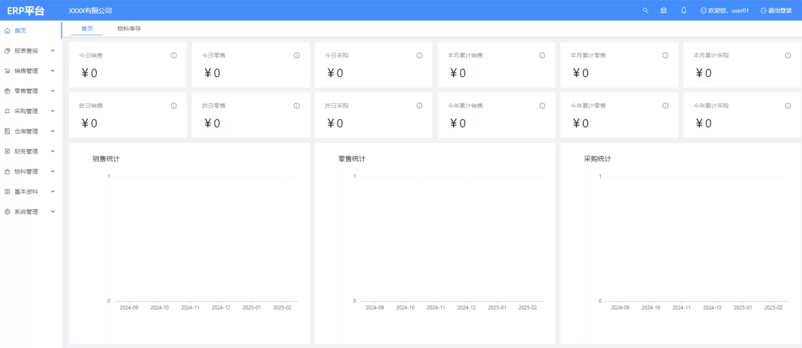Expand the 销售管理 sidebar menu

point(30,71)
